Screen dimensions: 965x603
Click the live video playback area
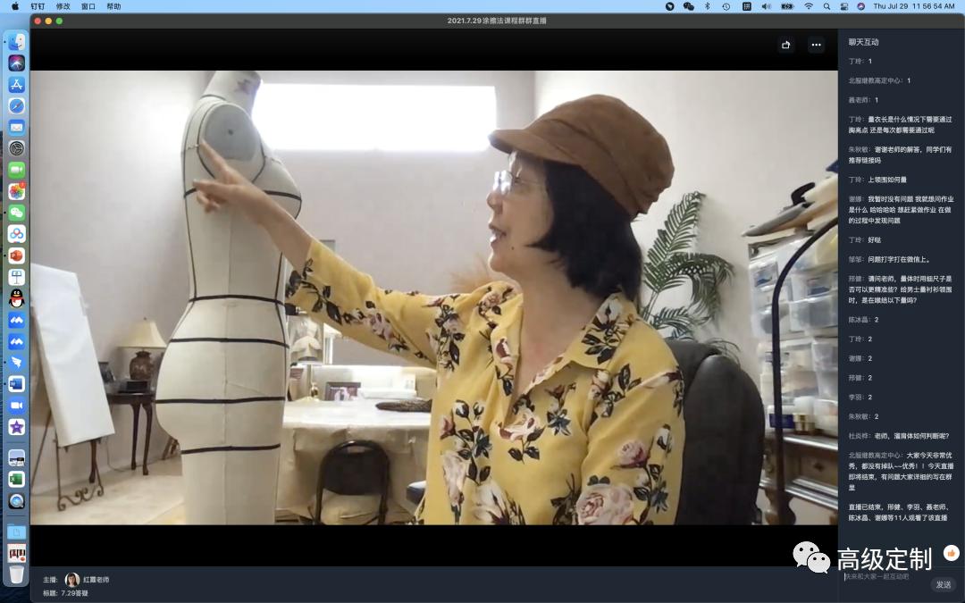434,297
